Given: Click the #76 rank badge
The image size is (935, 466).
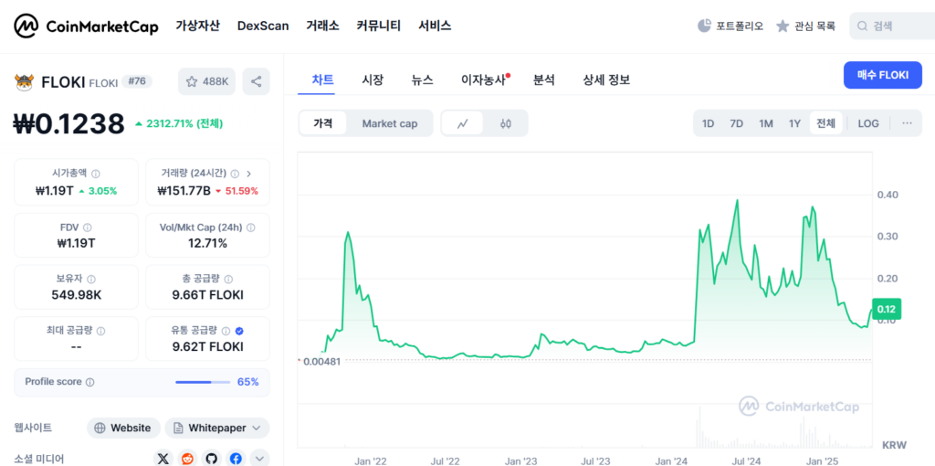Looking at the screenshot, I should click(137, 81).
